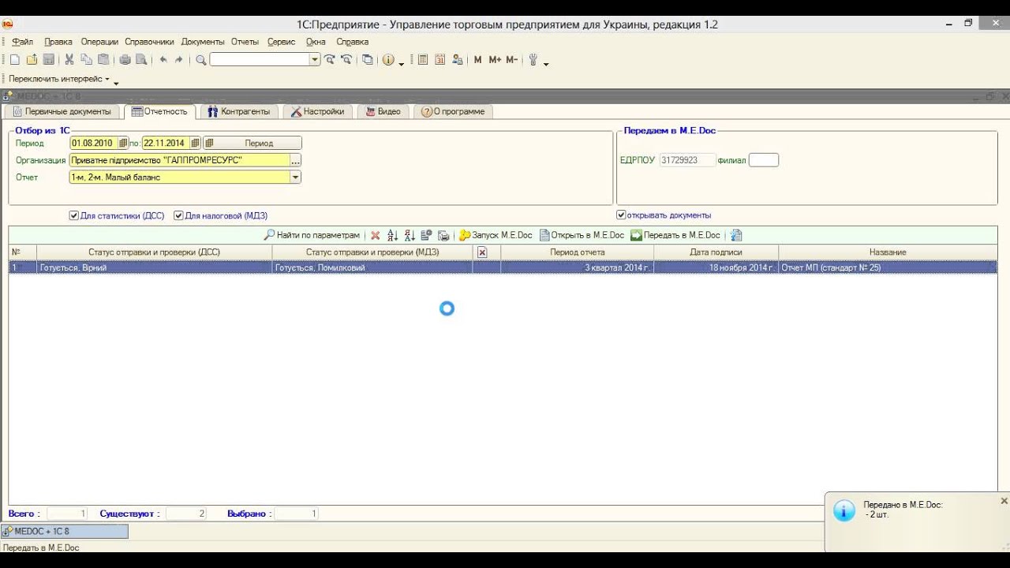Expand toolbar options arrow after wrench icon
Viewport: 1010px width, 568px height.
[546, 63]
